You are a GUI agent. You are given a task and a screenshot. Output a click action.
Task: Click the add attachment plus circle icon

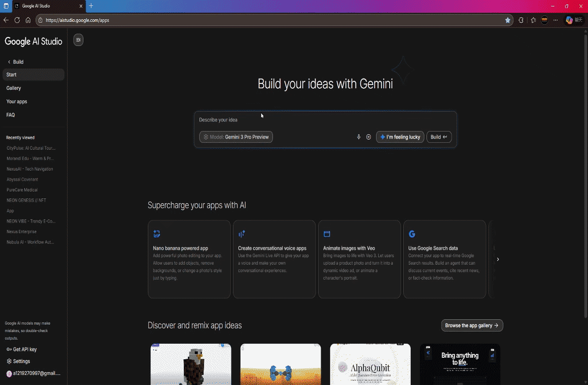click(x=369, y=137)
